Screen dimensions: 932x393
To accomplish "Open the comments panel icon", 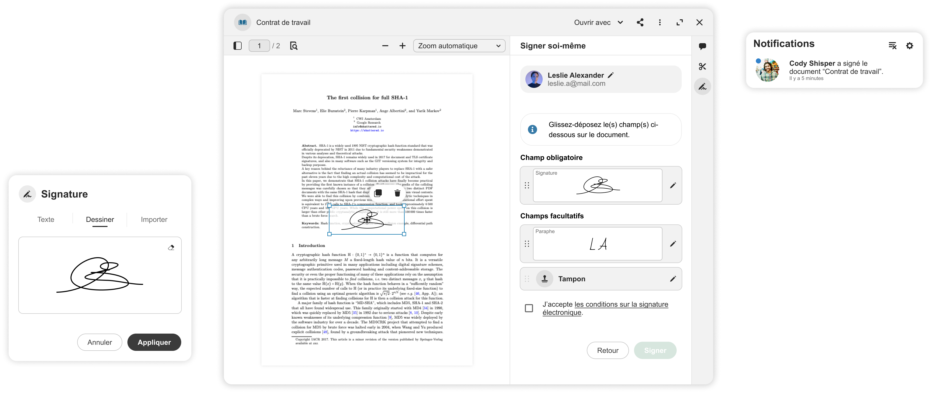I will (702, 46).
